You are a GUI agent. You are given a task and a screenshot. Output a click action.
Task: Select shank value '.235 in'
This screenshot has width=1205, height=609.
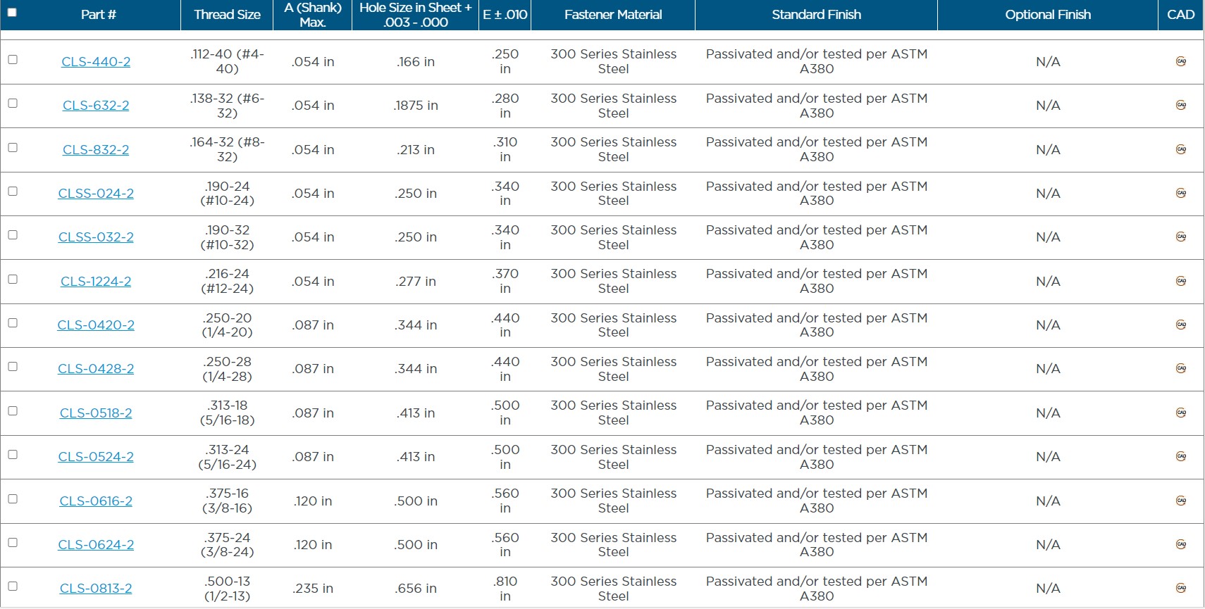point(313,588)
